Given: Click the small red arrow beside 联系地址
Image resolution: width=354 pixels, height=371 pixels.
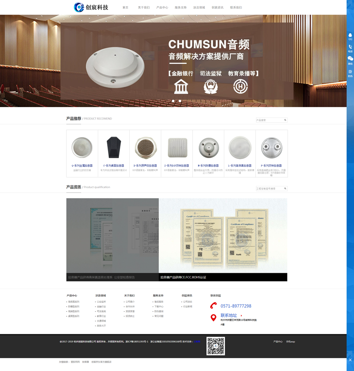Looking at the screenshot, I should point(241,316).
